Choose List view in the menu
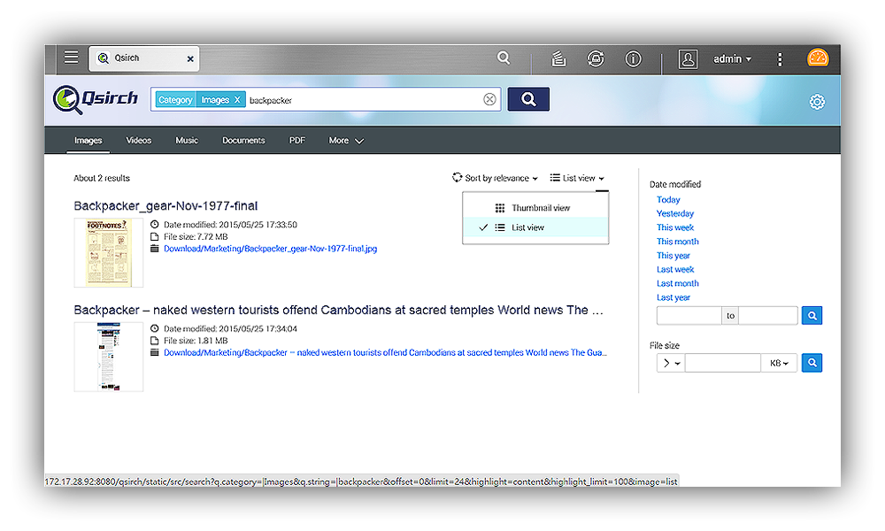Image resolution: width=885 pixels, height=531 pixels. coord(535,227)
